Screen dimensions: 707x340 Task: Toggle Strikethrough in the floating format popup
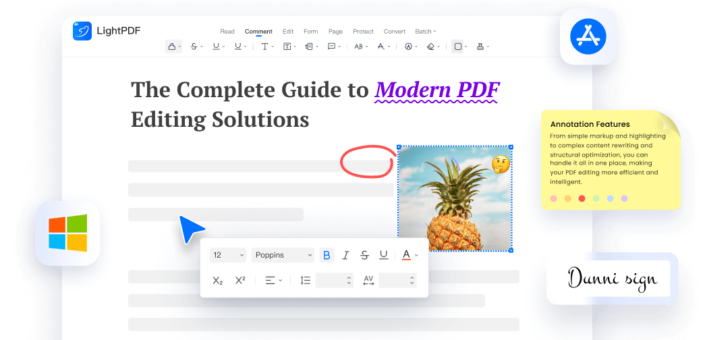coord(364,255)
